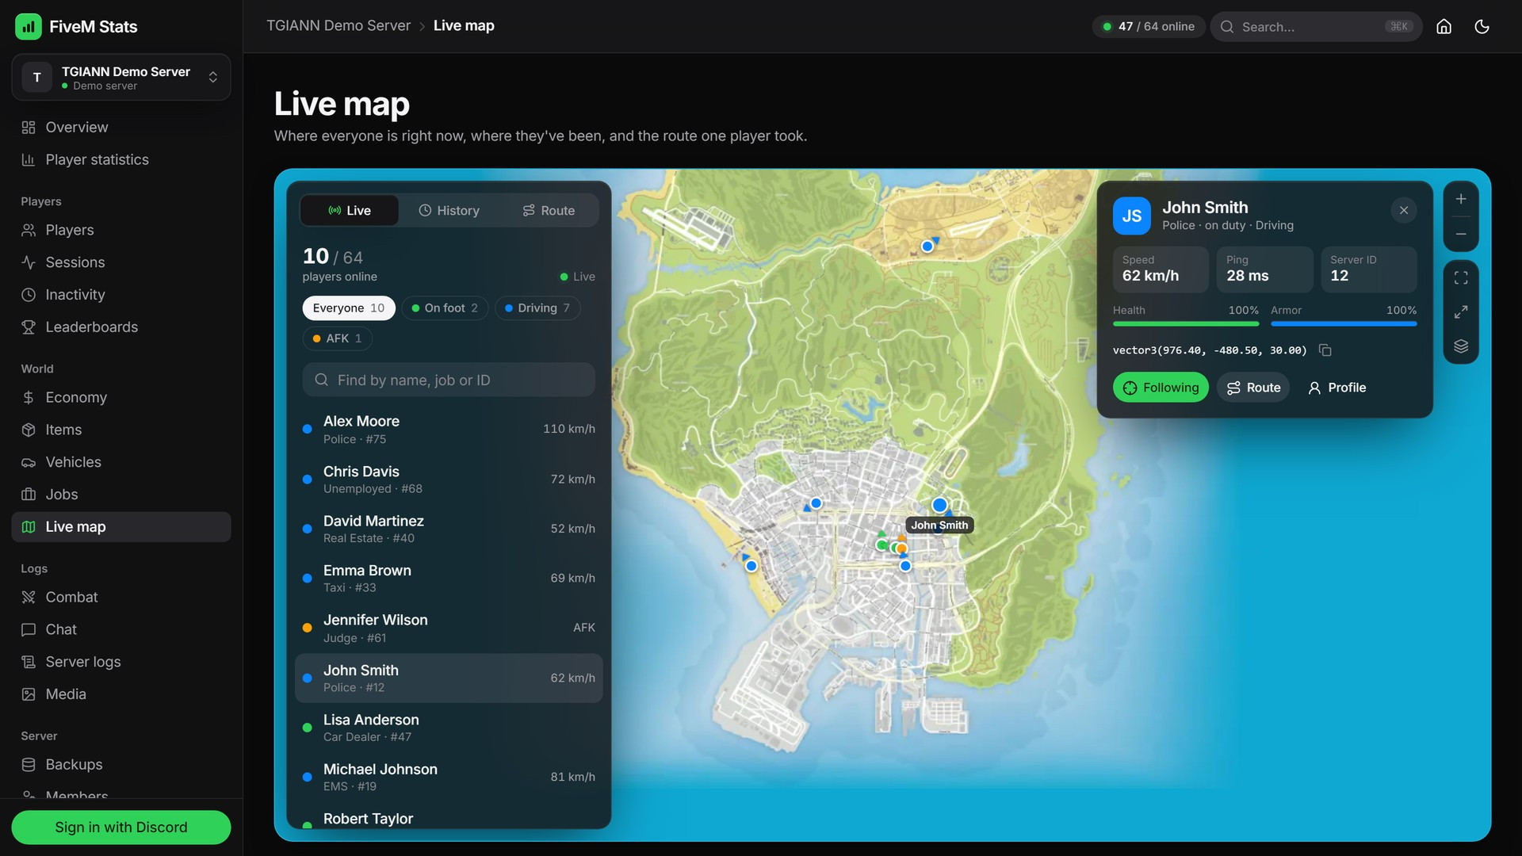Image resolution: width=1522 pixels, height=856 pixels.
Task: Expand the TGIANN Demo Server switcher
Action: [121, 78]
